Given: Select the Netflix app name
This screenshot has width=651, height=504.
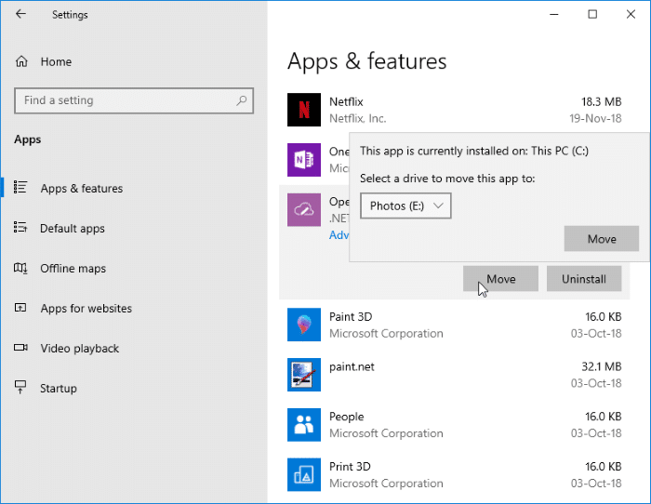Looking at the screenshot, I should point(346,101).
